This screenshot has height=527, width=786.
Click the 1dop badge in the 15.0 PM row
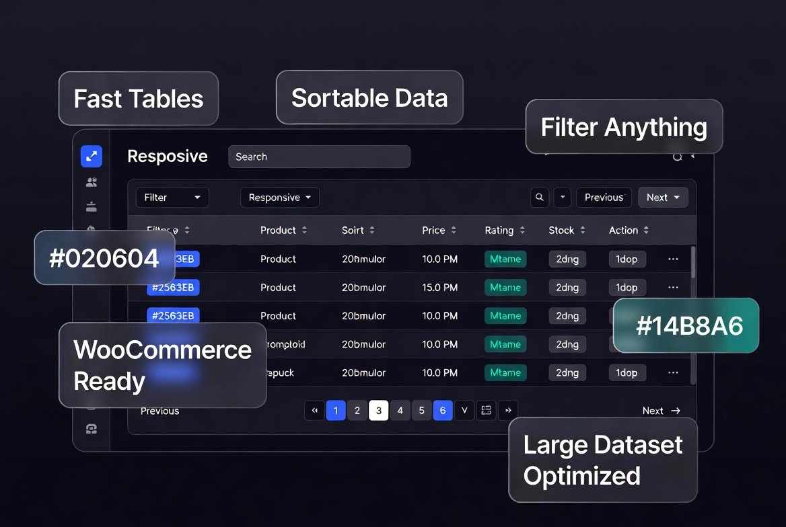(627, 288)
